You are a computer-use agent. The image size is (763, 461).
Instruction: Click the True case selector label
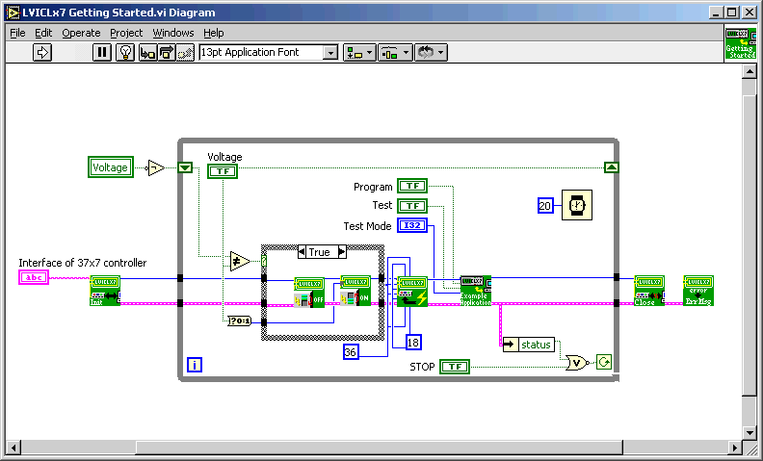click(x=320, y=252)
